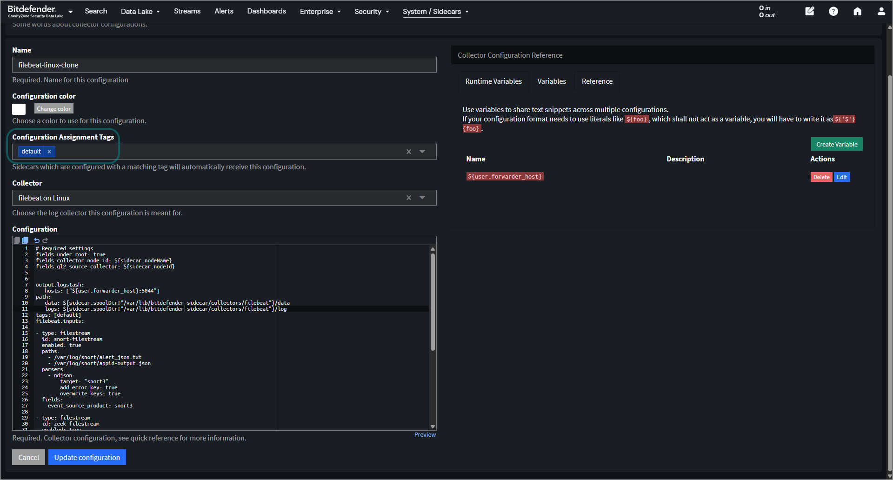Redo the edit in the configuration editor
This screenshot has height=480, width=893.
click(45, 240)
